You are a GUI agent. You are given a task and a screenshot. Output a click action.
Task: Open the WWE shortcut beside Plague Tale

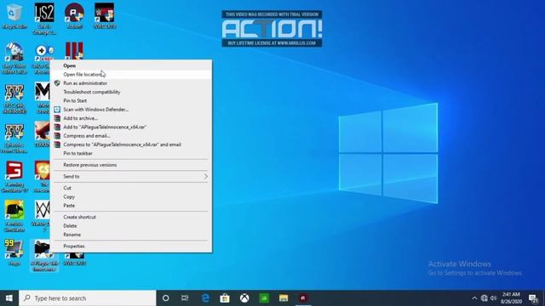pyautogui.click(x=74, y=258)
